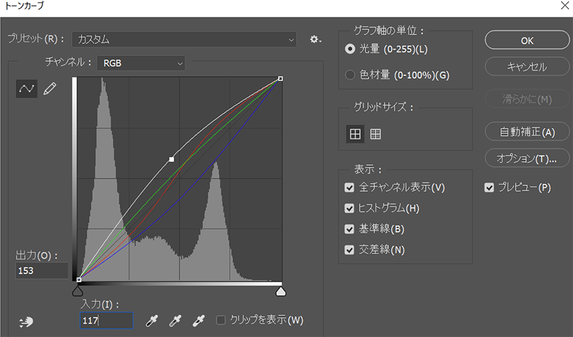Choose the detailed 10x10 grid size icon

click(375, 134)
